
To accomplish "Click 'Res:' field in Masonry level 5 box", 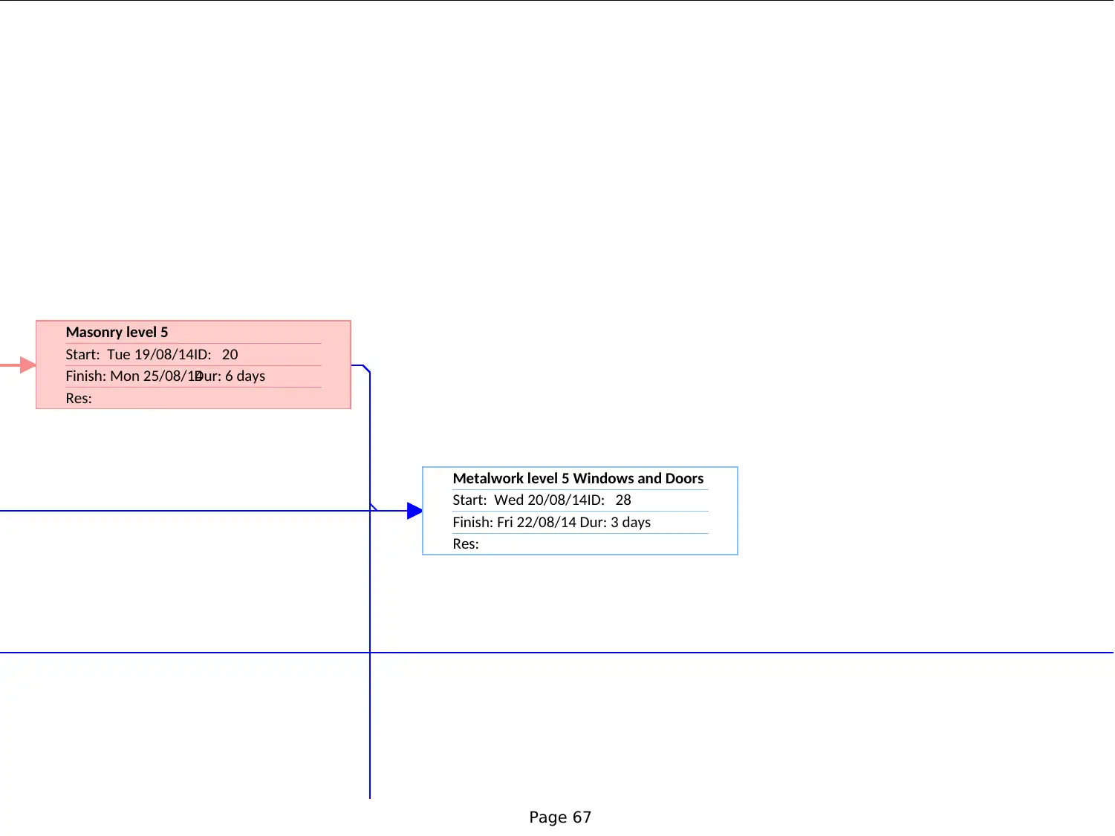I will tap(79, 398).
